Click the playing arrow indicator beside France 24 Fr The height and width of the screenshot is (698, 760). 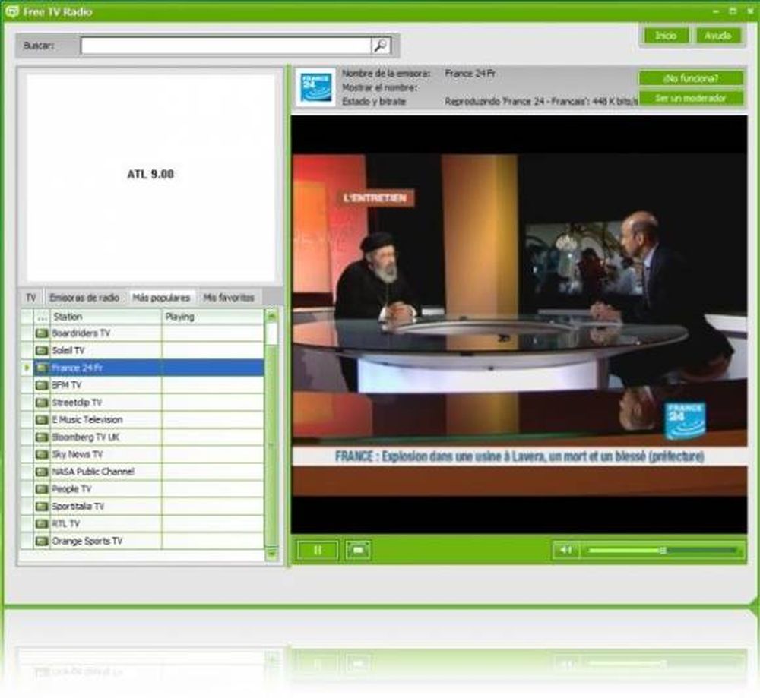(x=25, y=368)
